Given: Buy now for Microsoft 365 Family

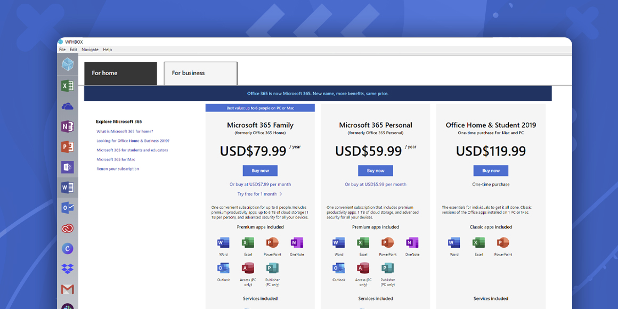Looking at the screenshot, I should 260,170.
